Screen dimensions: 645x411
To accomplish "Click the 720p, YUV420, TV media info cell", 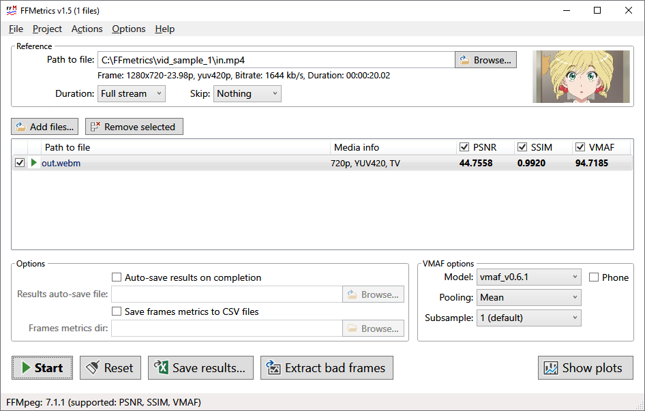I will (365, 164).
